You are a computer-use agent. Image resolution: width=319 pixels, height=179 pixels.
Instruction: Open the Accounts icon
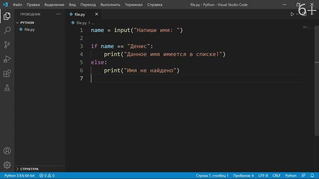(x=7, y=151)
